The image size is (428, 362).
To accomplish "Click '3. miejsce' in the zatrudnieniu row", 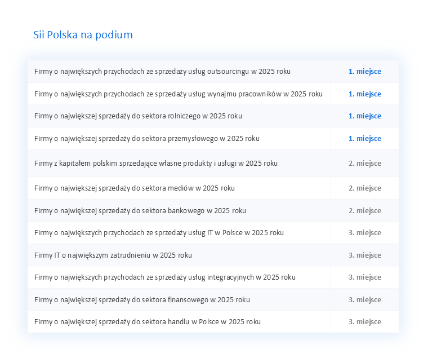I will (365, 255).
